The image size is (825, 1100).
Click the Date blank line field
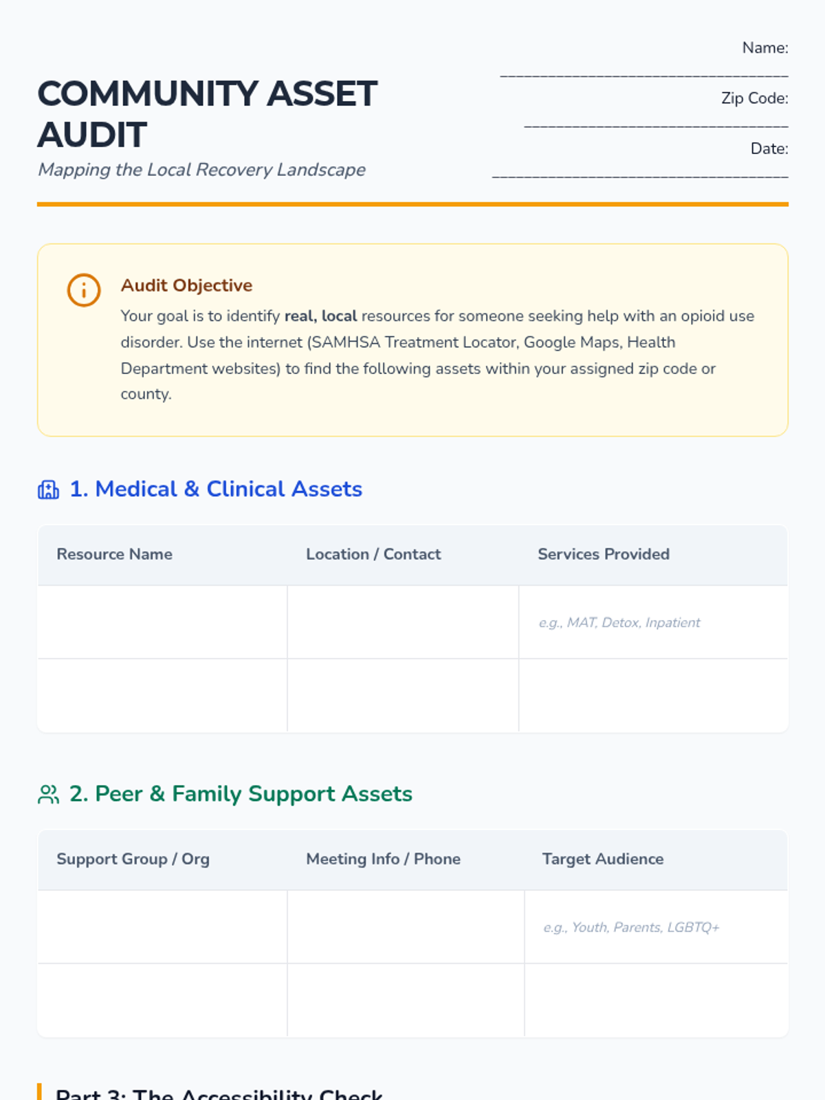[x=640, y=174]
